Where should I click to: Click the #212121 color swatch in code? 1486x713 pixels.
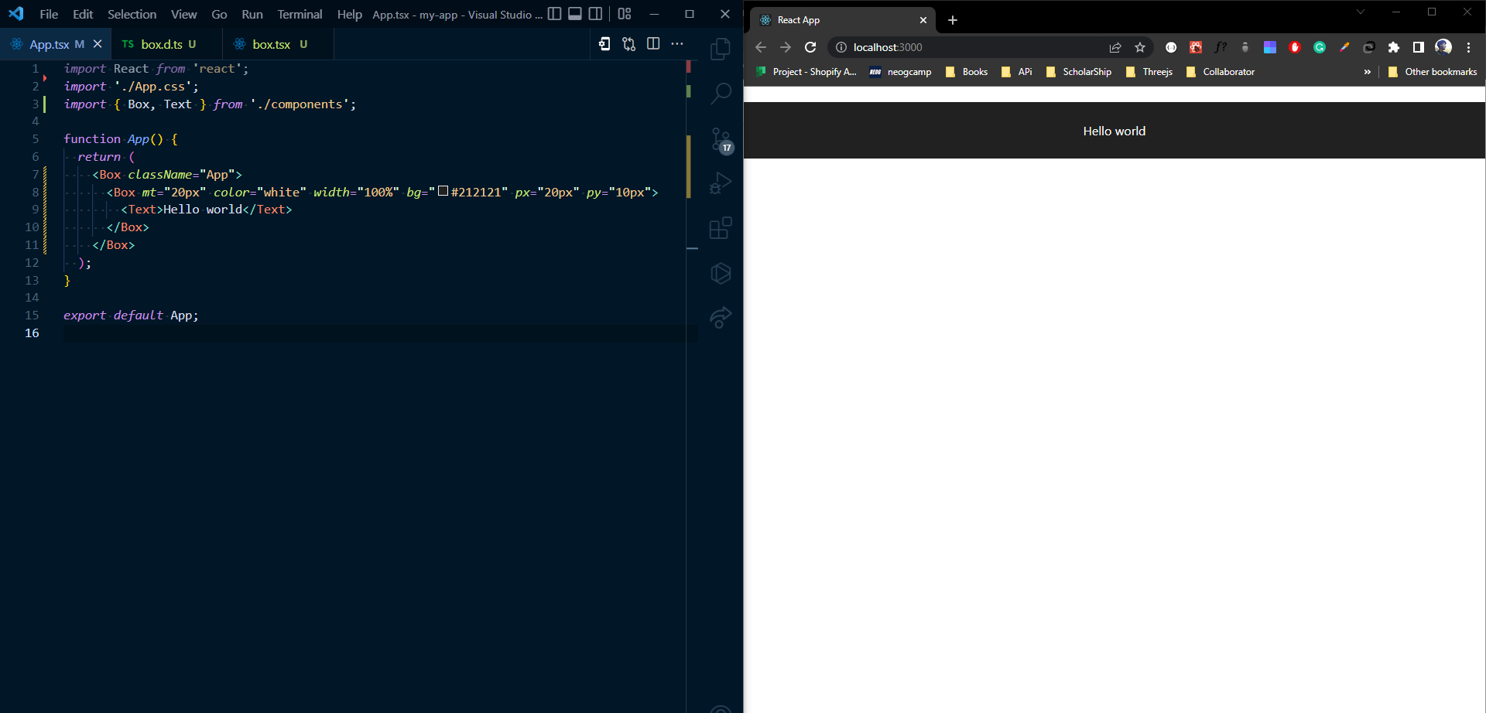443,191
